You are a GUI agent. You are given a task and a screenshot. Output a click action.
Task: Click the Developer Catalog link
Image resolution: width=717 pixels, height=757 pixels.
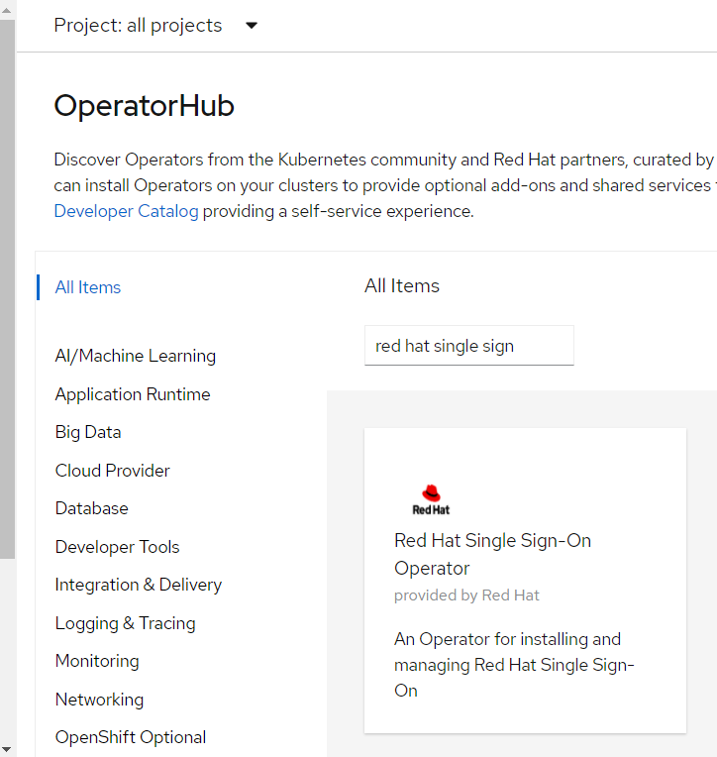click(126, 211)
